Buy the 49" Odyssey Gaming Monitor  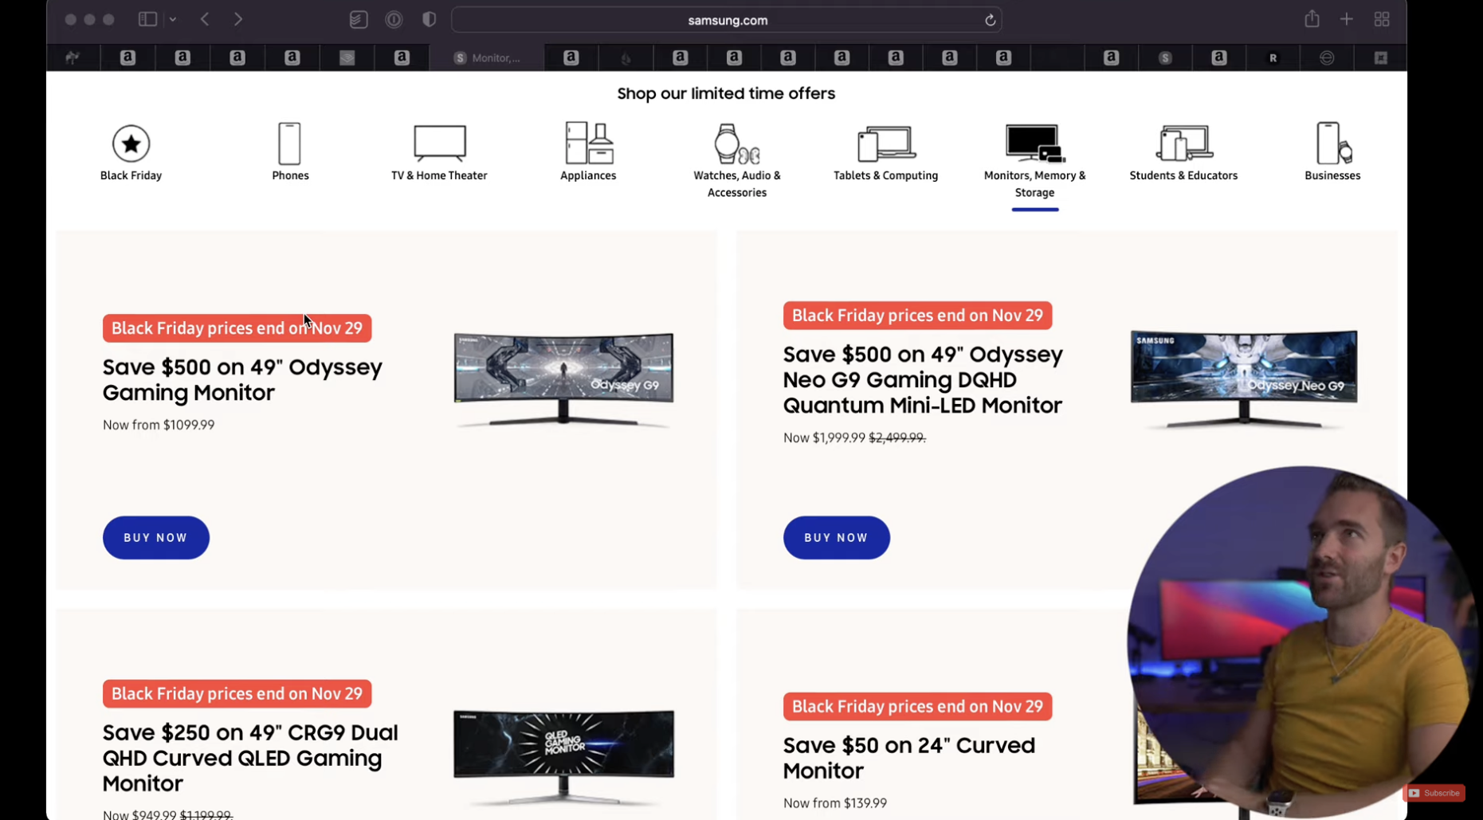point(156,538)
